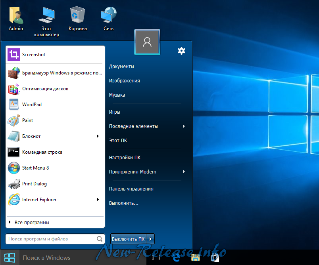Click the Start Menu 8 orb icon
Image resolution: width=319 pixels, height=265 pixels.
click(x=14, y=168)
